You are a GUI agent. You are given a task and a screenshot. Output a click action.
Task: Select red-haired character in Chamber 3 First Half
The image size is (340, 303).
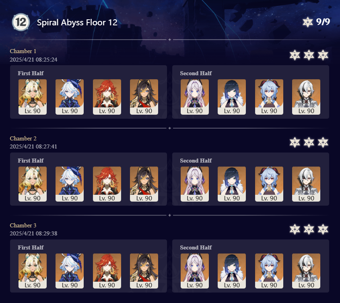tap(107, 271)
